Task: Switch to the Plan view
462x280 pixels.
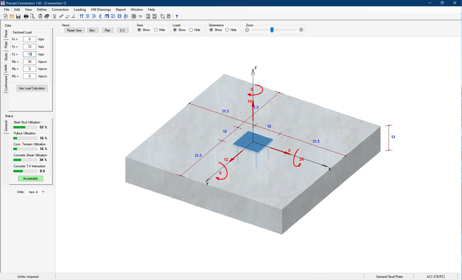Action: (107, 30)
